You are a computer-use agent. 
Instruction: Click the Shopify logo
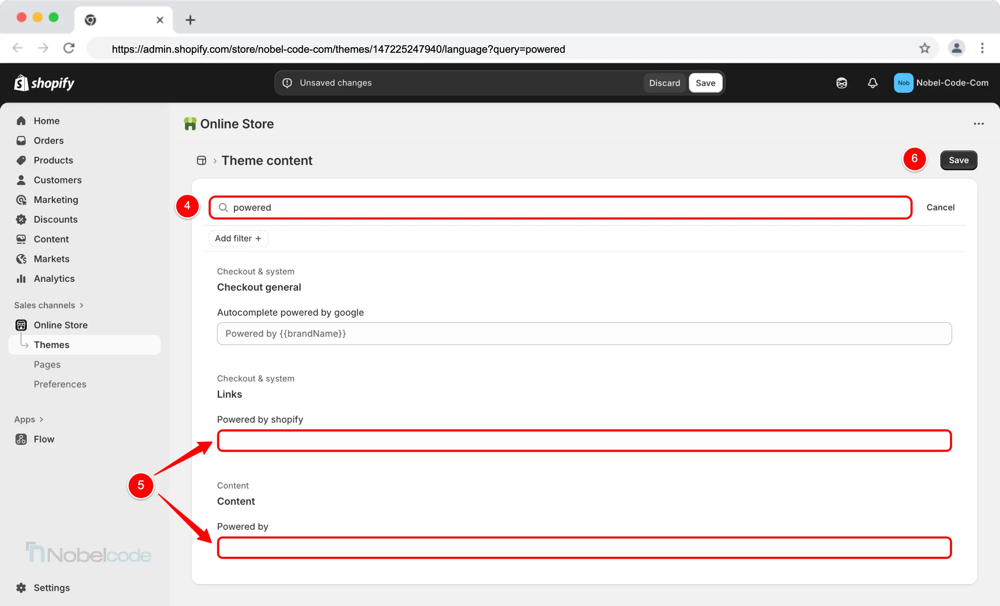44,83
